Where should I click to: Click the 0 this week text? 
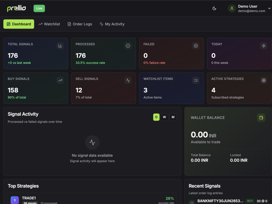220,63
